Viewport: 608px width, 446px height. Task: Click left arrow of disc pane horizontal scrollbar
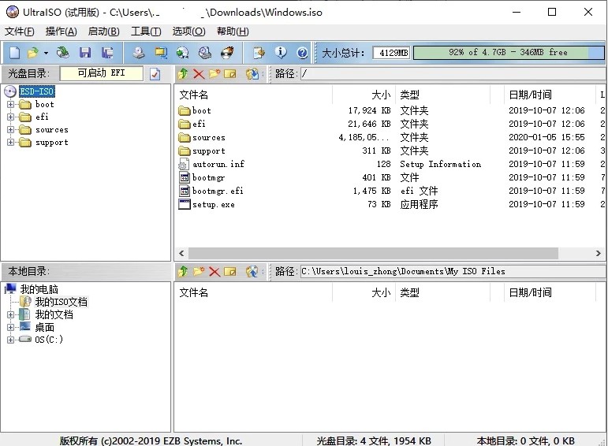pos(181,254)
